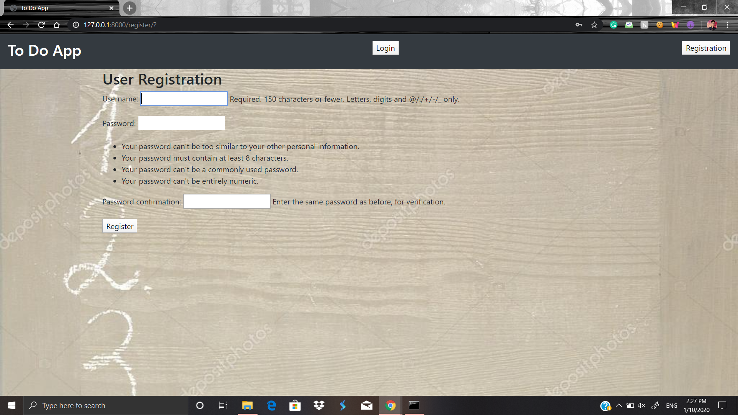The height and width of the screenshot is (415, 738).
Task: Click the saved passwords key icon
Action: tap(579, 25)
